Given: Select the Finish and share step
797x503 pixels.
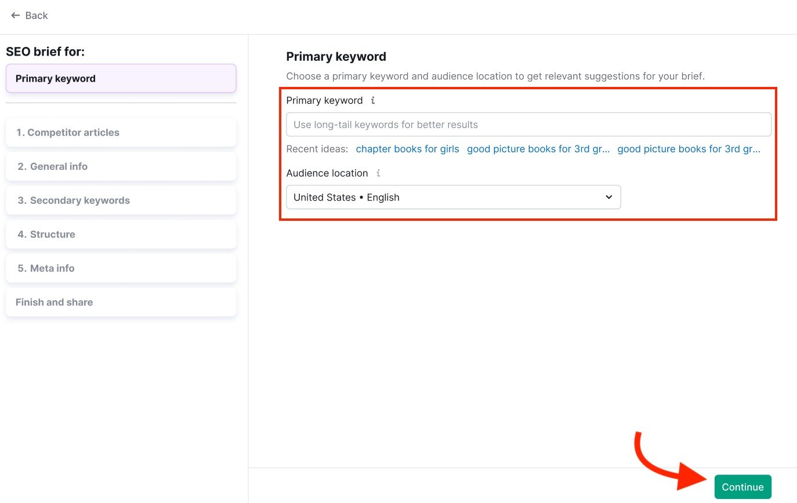Looking at the screenshot, I should (121, 302).
